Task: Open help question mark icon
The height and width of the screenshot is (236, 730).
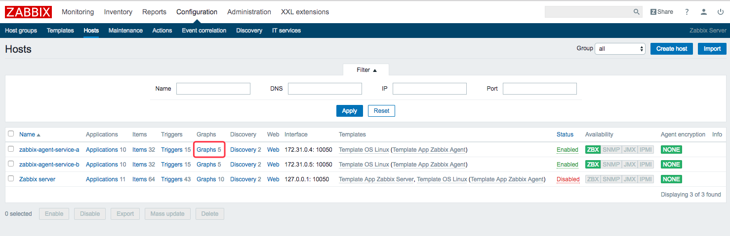Action: click(687, 12)
